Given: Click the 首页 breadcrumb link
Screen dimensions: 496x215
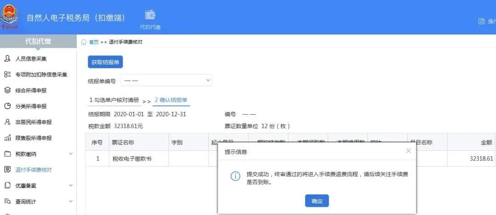Looking at the screenshot, I should (94, 42).
